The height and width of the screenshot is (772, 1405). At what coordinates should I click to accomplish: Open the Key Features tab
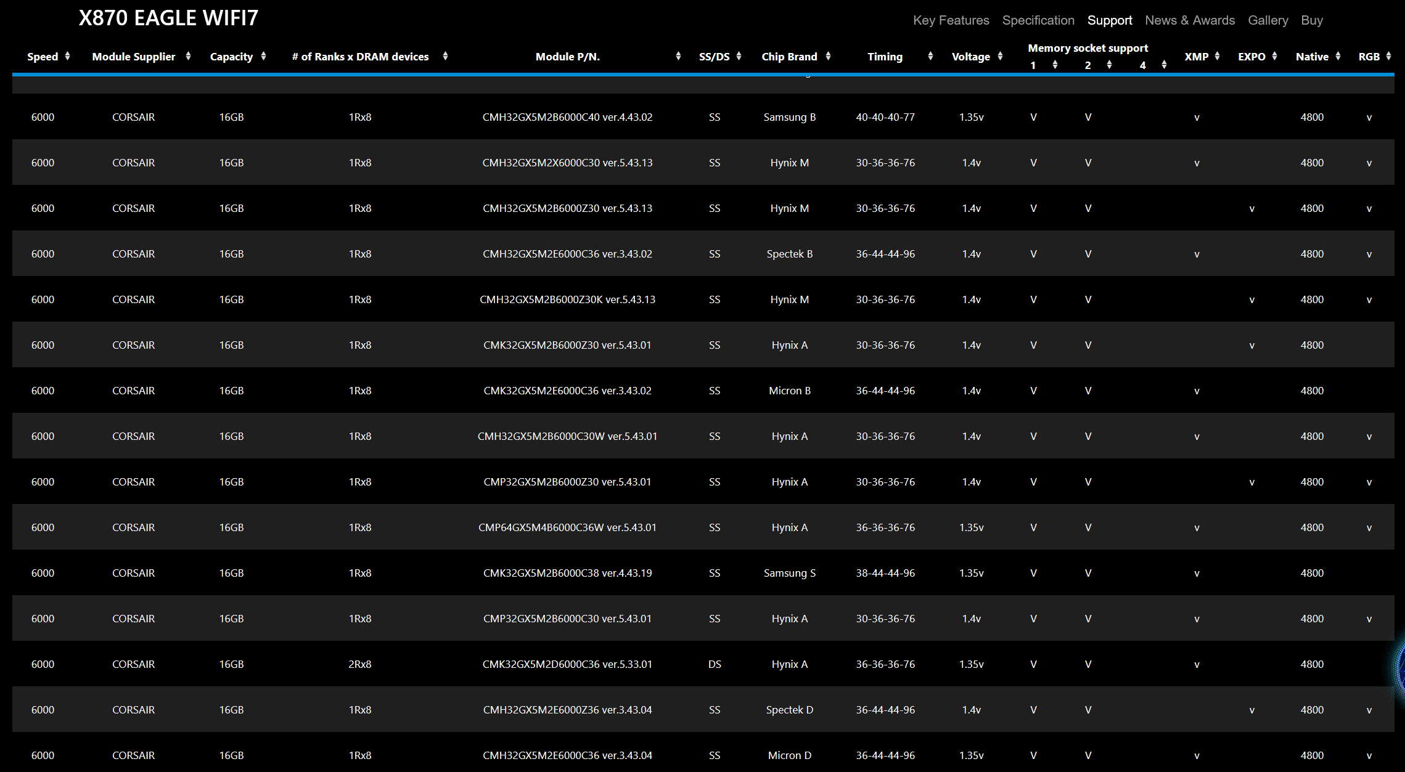pyautogui.click(x=951, y=20)
